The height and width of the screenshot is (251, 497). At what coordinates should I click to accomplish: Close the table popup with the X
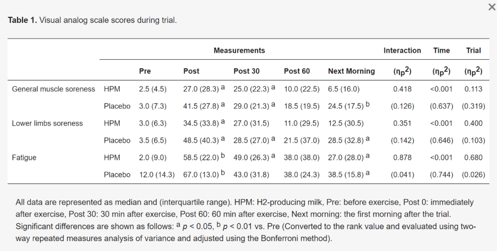tap(491, 7)
